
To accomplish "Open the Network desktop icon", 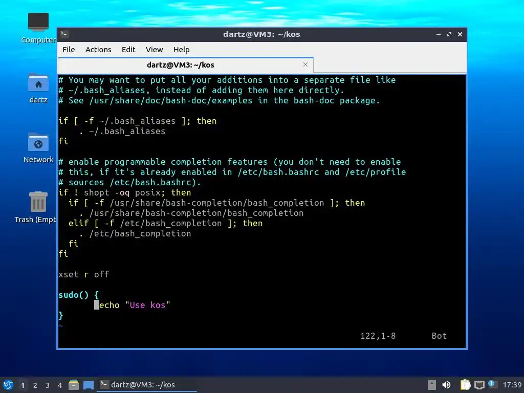I will click(38, 148).
